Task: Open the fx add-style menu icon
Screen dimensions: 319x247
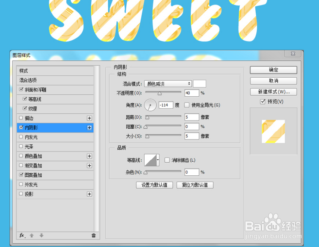Action: point(22,235)
